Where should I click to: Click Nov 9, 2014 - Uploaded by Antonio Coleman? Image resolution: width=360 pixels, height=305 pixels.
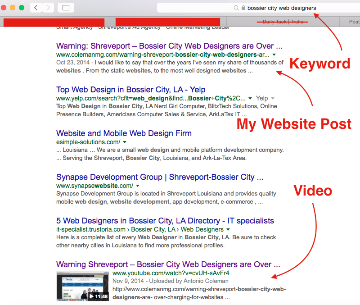[x=171, y=281]
